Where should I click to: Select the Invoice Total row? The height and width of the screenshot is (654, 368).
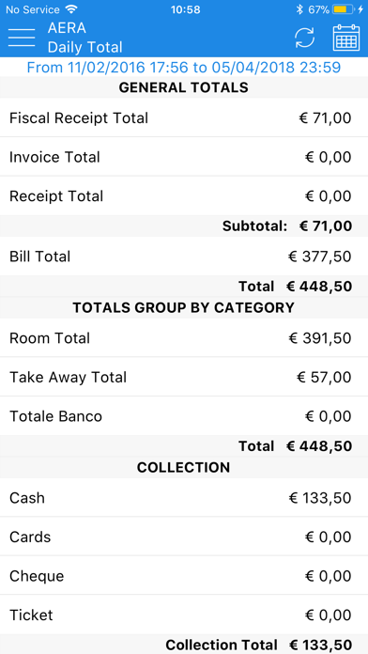[x=184, y=157]
